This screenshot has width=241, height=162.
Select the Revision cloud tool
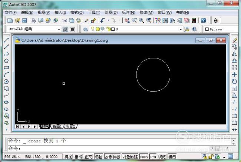[x=6, y=88]
